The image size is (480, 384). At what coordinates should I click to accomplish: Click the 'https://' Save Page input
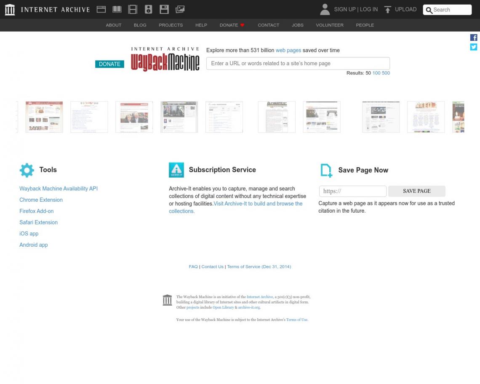(353, 191)
